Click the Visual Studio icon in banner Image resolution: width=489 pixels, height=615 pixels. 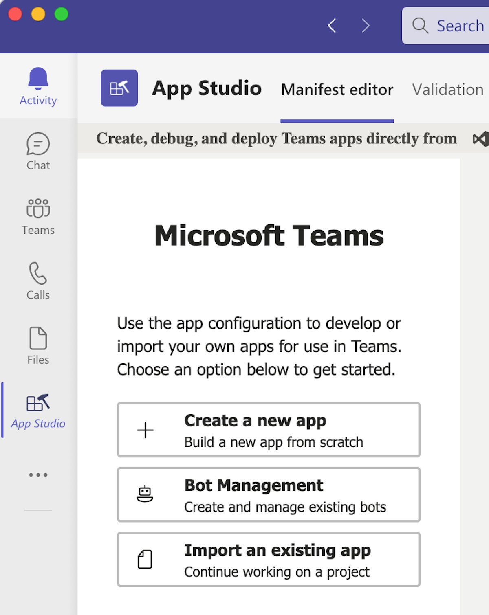pos(481,139)
